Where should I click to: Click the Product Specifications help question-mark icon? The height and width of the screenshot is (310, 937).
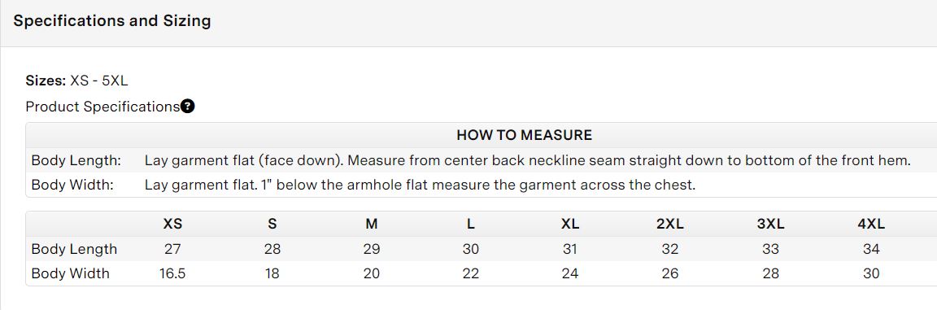coord(188,107)
